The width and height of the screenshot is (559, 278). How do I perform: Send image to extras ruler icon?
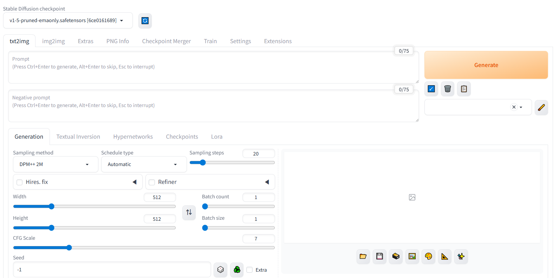pos(445,256)
